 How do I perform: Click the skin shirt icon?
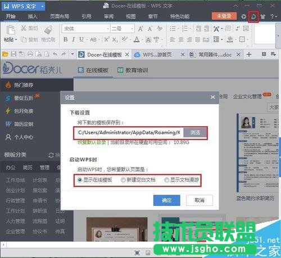263,17
